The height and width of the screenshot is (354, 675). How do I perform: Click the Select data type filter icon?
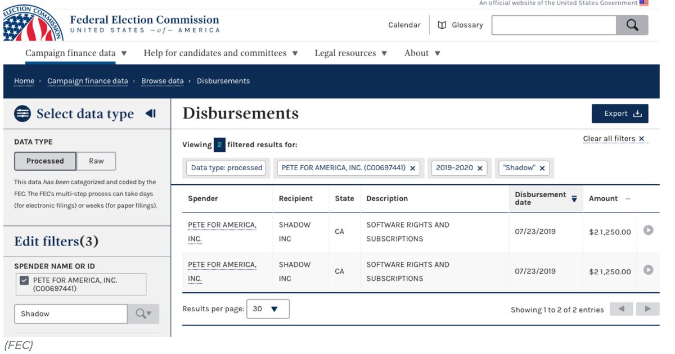[x=22, y=114]
